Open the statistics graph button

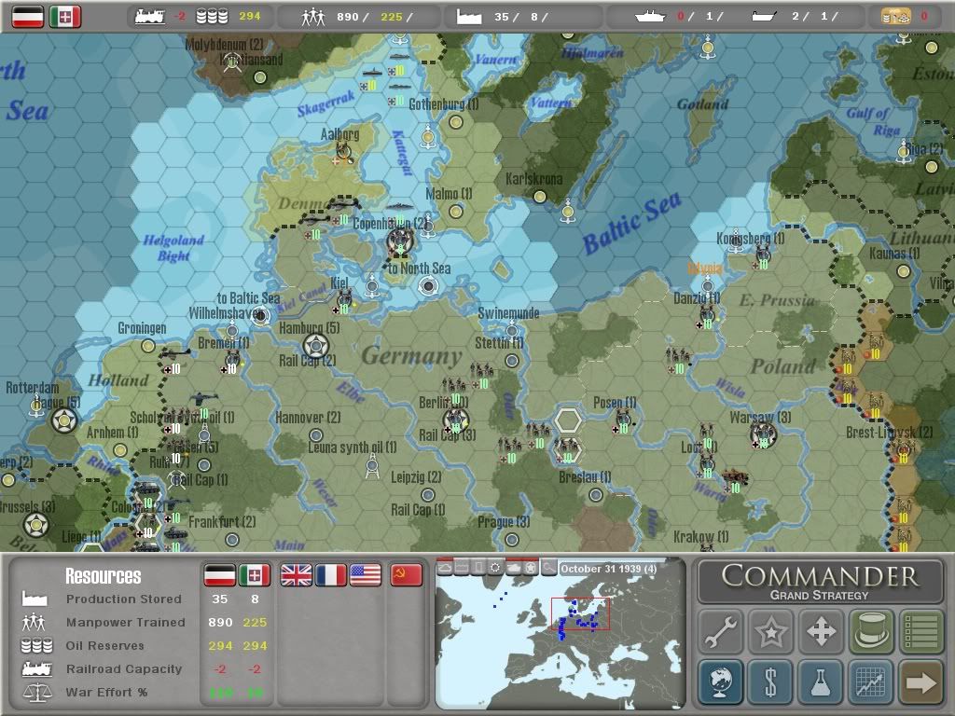[871, 682]
